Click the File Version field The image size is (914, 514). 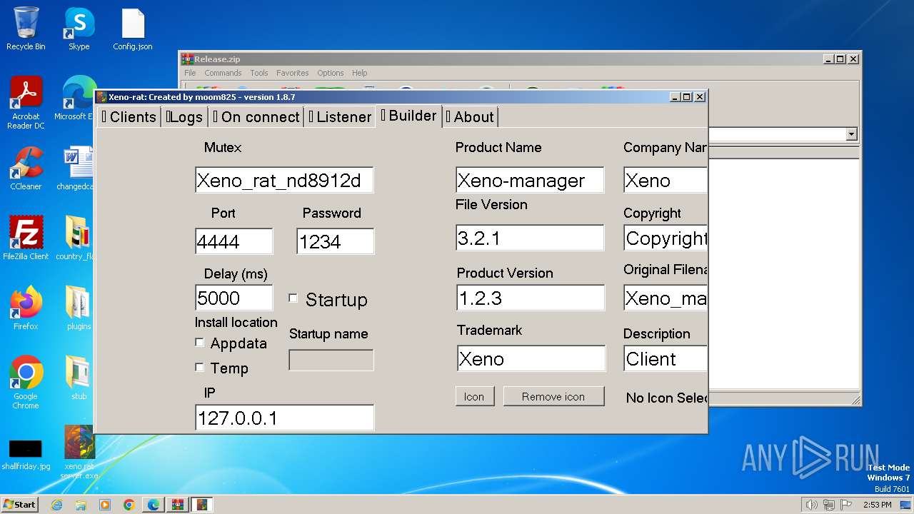tap(530, 238)
